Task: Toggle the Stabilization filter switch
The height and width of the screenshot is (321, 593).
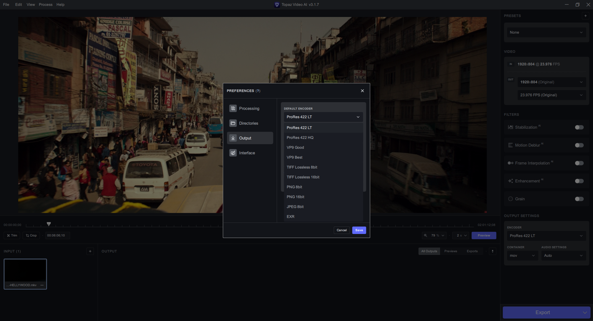Action: pyautogui.click(x=579, y=127)
